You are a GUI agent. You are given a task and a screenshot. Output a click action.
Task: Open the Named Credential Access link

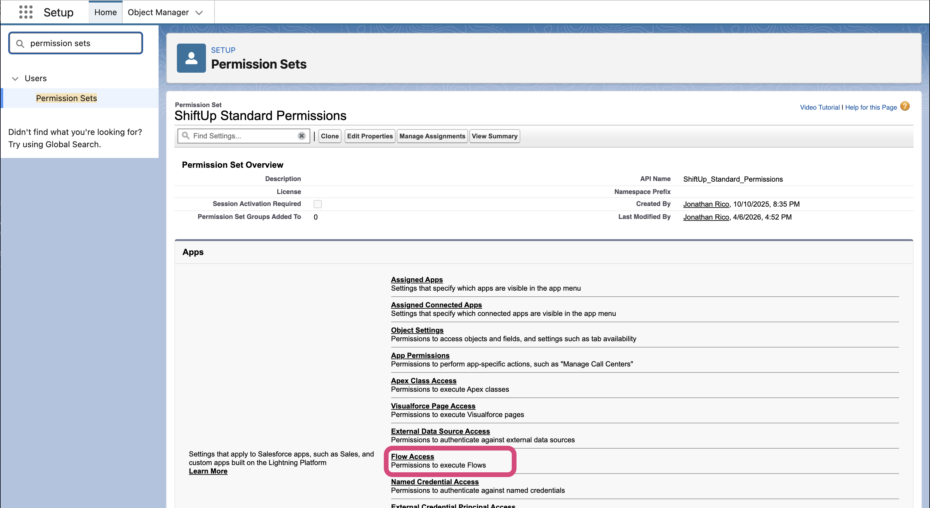(435, 482)
